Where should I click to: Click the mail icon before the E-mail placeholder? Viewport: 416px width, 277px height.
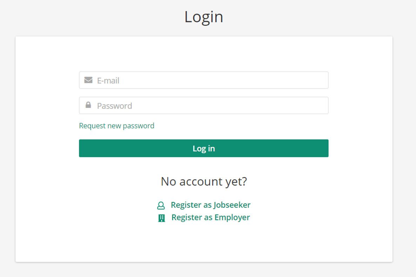[88, 80]
